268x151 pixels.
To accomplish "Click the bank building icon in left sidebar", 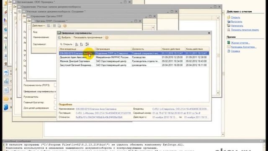I will 6,64.
